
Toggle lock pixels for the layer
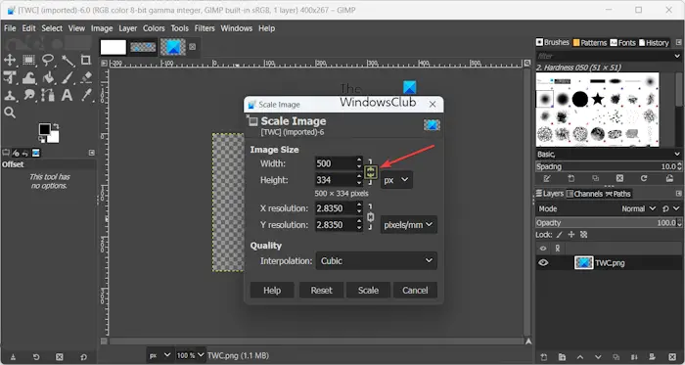(x=559, y=235)
